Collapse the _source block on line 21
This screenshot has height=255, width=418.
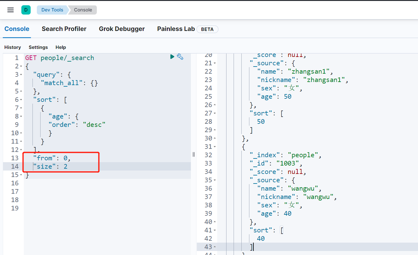click(x=215, y=63)
